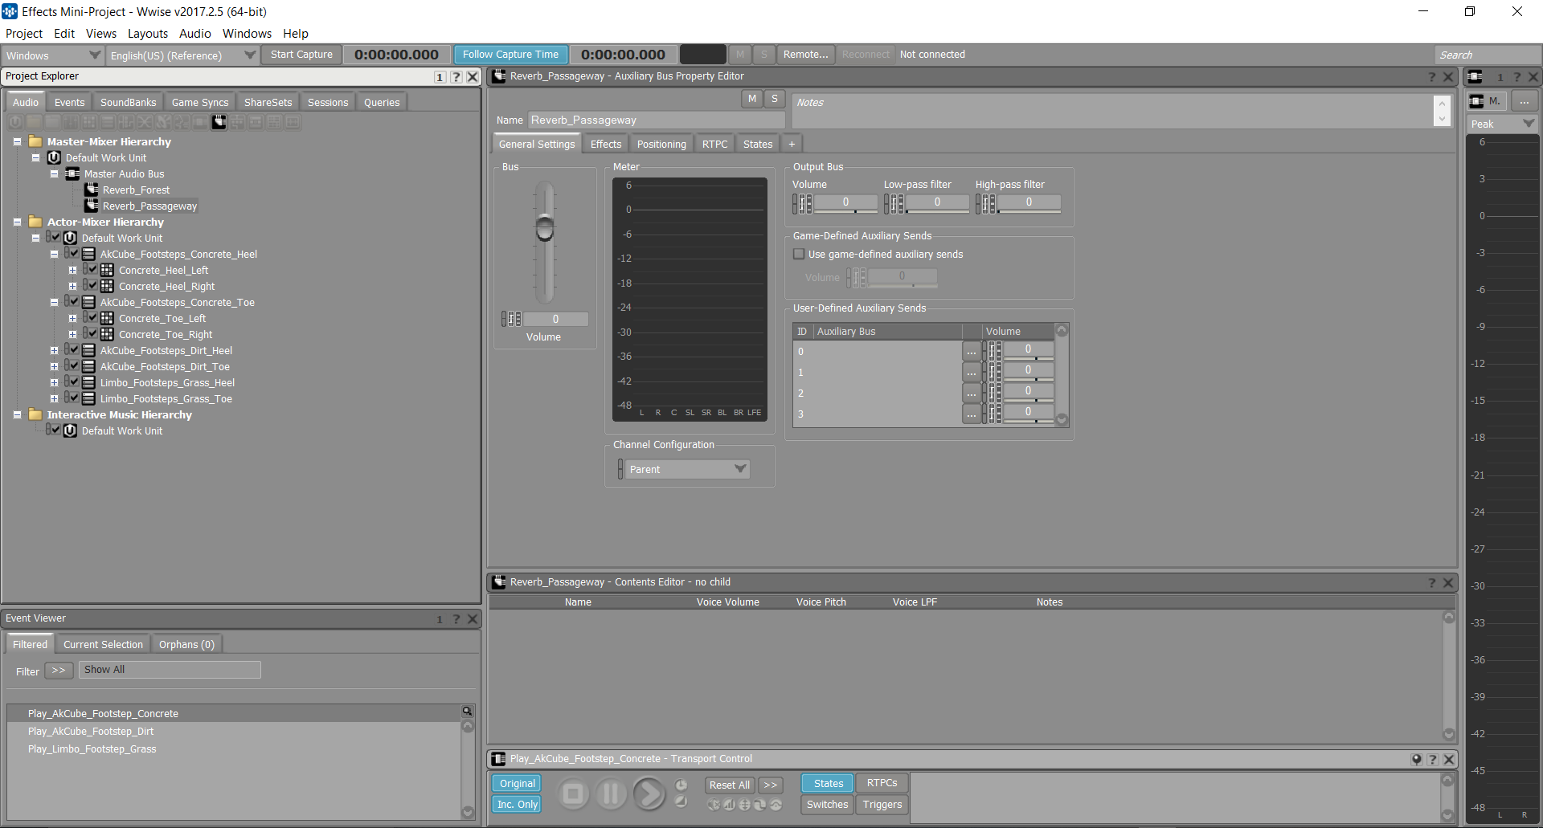This screenshot has width=1543, height=828.
Task: Open the Triggers panel in Transport Control
Action: [x=882, y=805]
